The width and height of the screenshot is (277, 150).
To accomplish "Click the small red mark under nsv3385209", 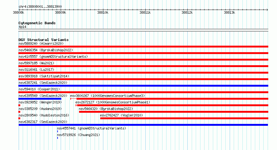I will (x=19, y=112).
